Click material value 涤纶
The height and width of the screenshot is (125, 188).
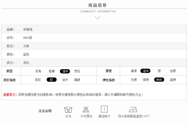coord(26,63)
